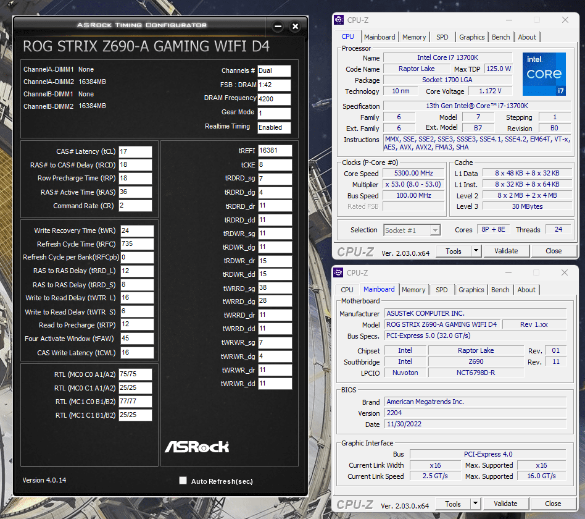Click Validate in top CPU-Z window

(506, 251)
